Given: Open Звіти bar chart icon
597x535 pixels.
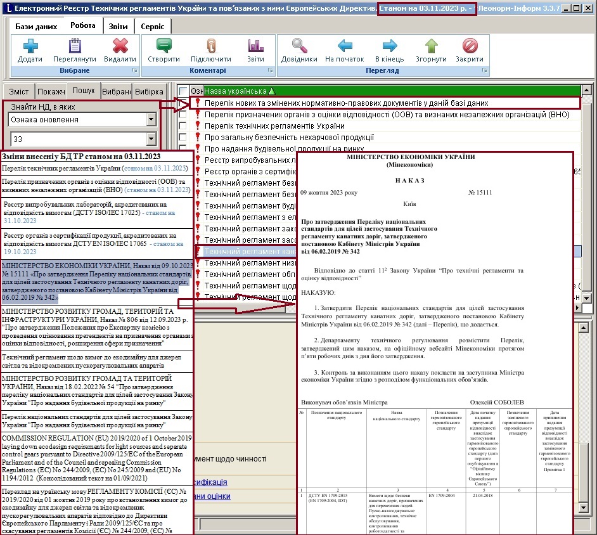Looking at the screenshot, I should click(255, 46).
